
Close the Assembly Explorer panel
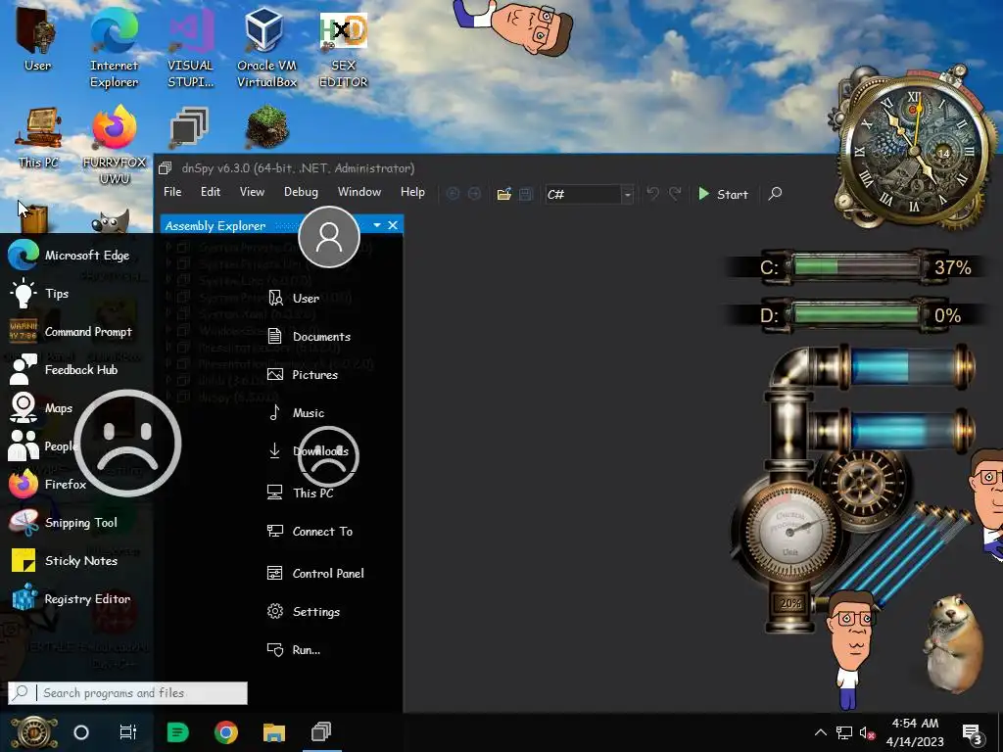tap(393, 225)
